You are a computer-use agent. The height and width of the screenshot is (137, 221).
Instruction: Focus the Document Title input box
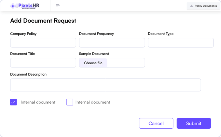click(43, 63)
